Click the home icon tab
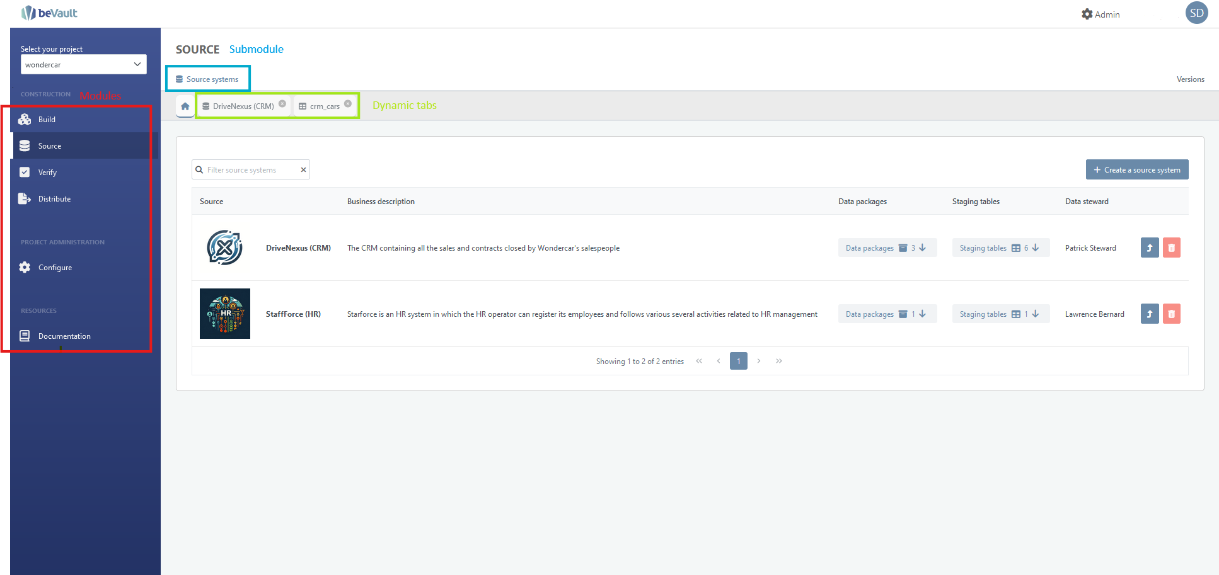The height and width of the screenshot is (575, 1219). click(x=185, y=106)
